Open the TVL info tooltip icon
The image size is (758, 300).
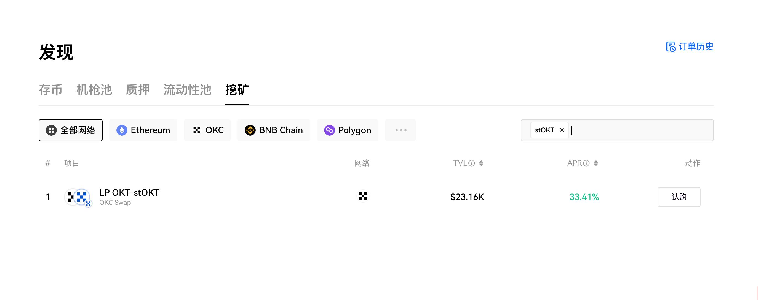click(x=472, y=163)
